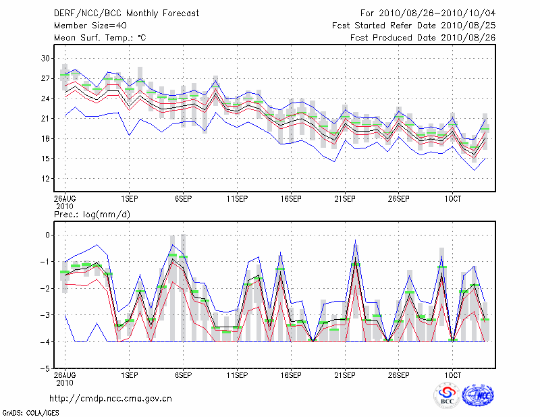This screenshot has height=417, width=540.
Task: Click the Prec.: log(mm/d) chart label
Action: pos(91,214)
